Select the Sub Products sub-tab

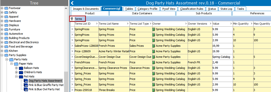pos(204,13)
